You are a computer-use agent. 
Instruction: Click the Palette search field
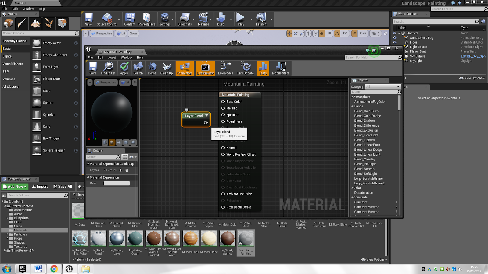click(x=376, y=92)
